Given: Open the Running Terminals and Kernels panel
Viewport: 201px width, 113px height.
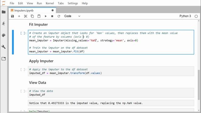Looking at the screenshot, I should click(3, 24).
